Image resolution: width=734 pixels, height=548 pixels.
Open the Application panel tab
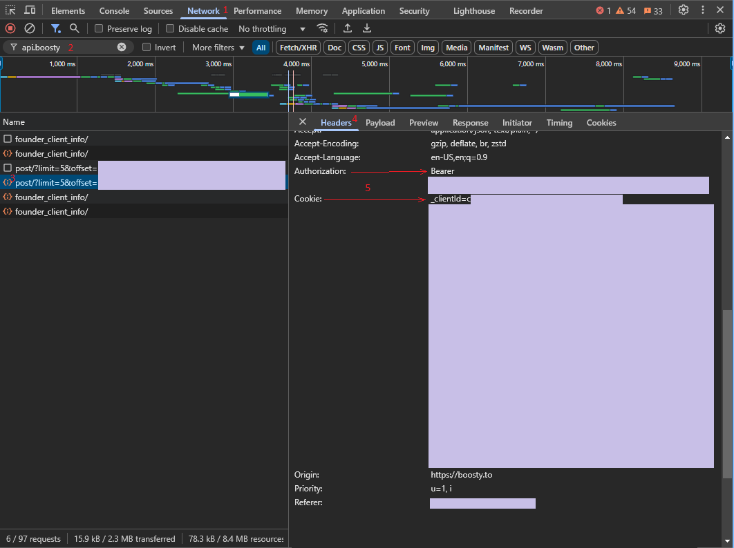[364, 10]
